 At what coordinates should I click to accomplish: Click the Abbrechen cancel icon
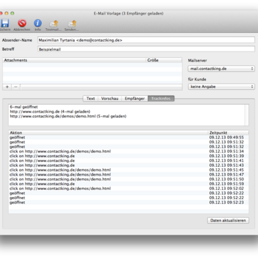click(22, 23)
